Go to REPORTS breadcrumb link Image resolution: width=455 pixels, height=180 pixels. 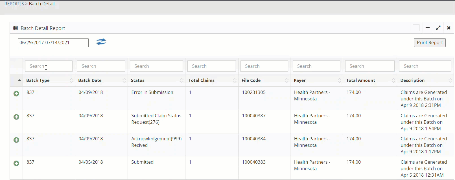14,4
